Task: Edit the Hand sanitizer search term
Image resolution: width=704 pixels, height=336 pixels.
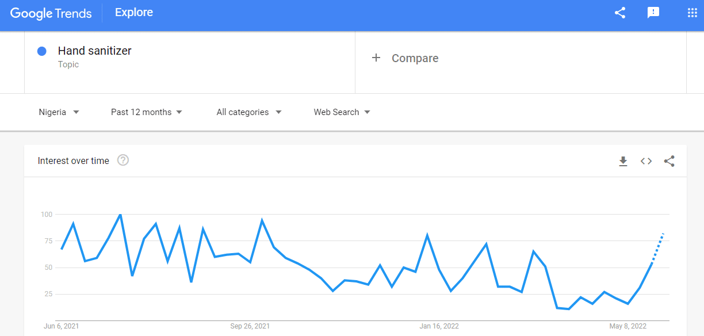Action: [95, 51]
